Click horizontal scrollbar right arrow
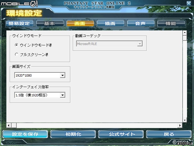 pyautogui.click(x=180, y=125)
